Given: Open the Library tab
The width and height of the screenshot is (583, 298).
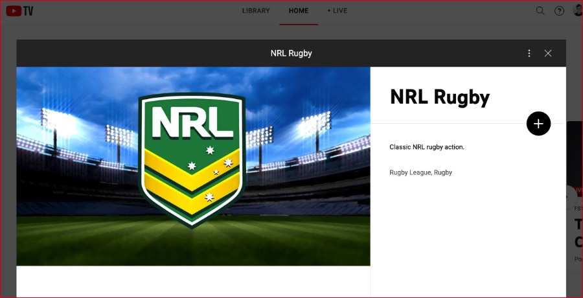Looking at the screenshot, I should tap(256, 11).
